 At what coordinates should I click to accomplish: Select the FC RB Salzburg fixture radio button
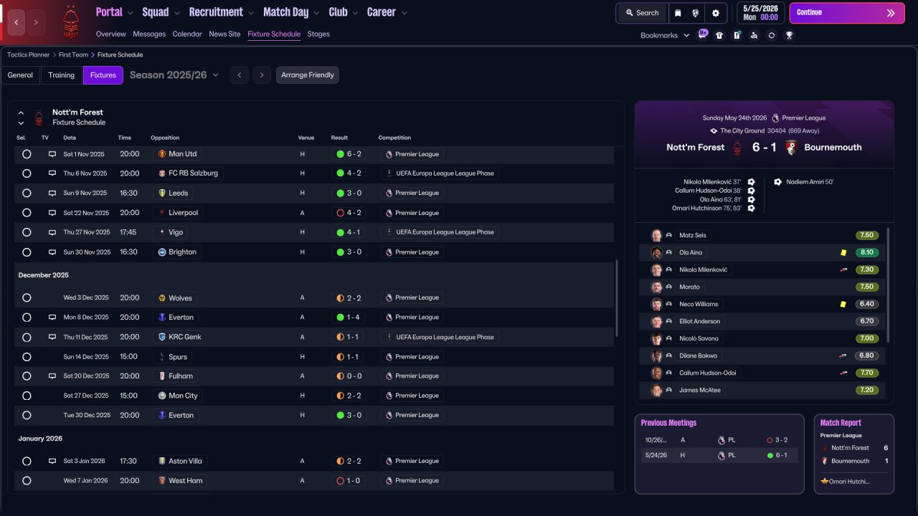(27, 173)
